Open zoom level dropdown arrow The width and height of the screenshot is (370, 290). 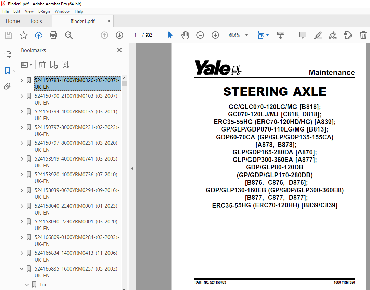click(x=246, y=35)
